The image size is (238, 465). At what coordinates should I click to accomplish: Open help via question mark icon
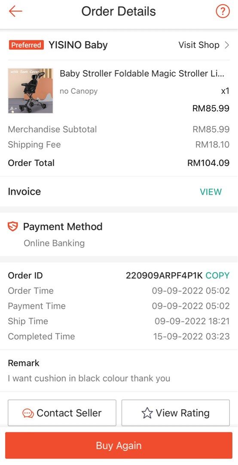pos(223,12)
